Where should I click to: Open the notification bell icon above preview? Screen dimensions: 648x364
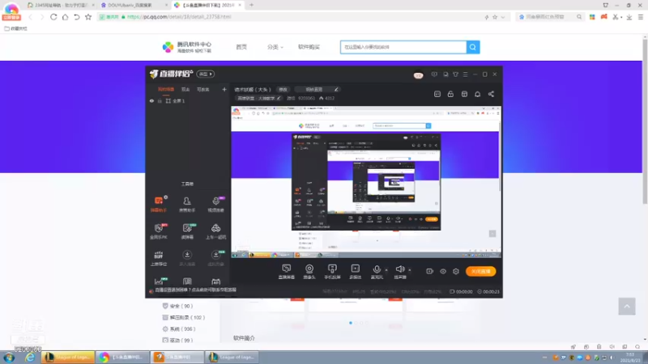tap(477, 94)
